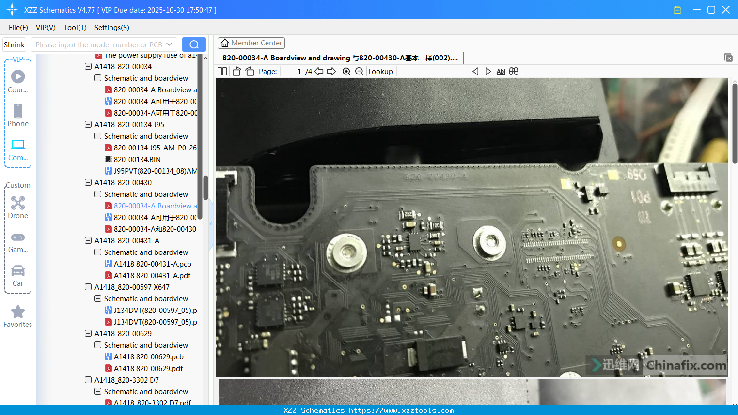Click the binoculars search icon
This screenshot has width=738, height=415.
click(x=514, y=72)
